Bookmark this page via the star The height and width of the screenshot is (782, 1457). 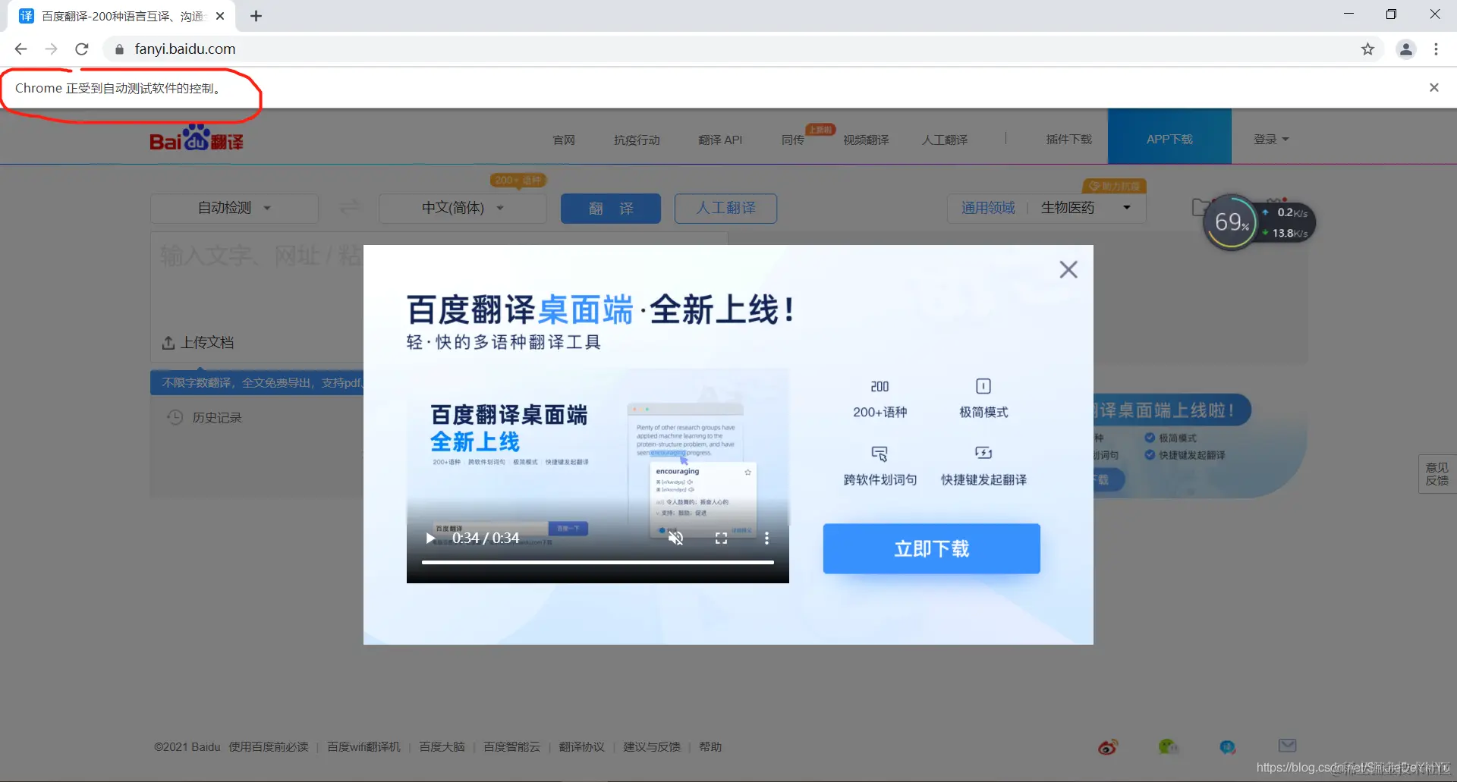click(x=1367, y=49)
